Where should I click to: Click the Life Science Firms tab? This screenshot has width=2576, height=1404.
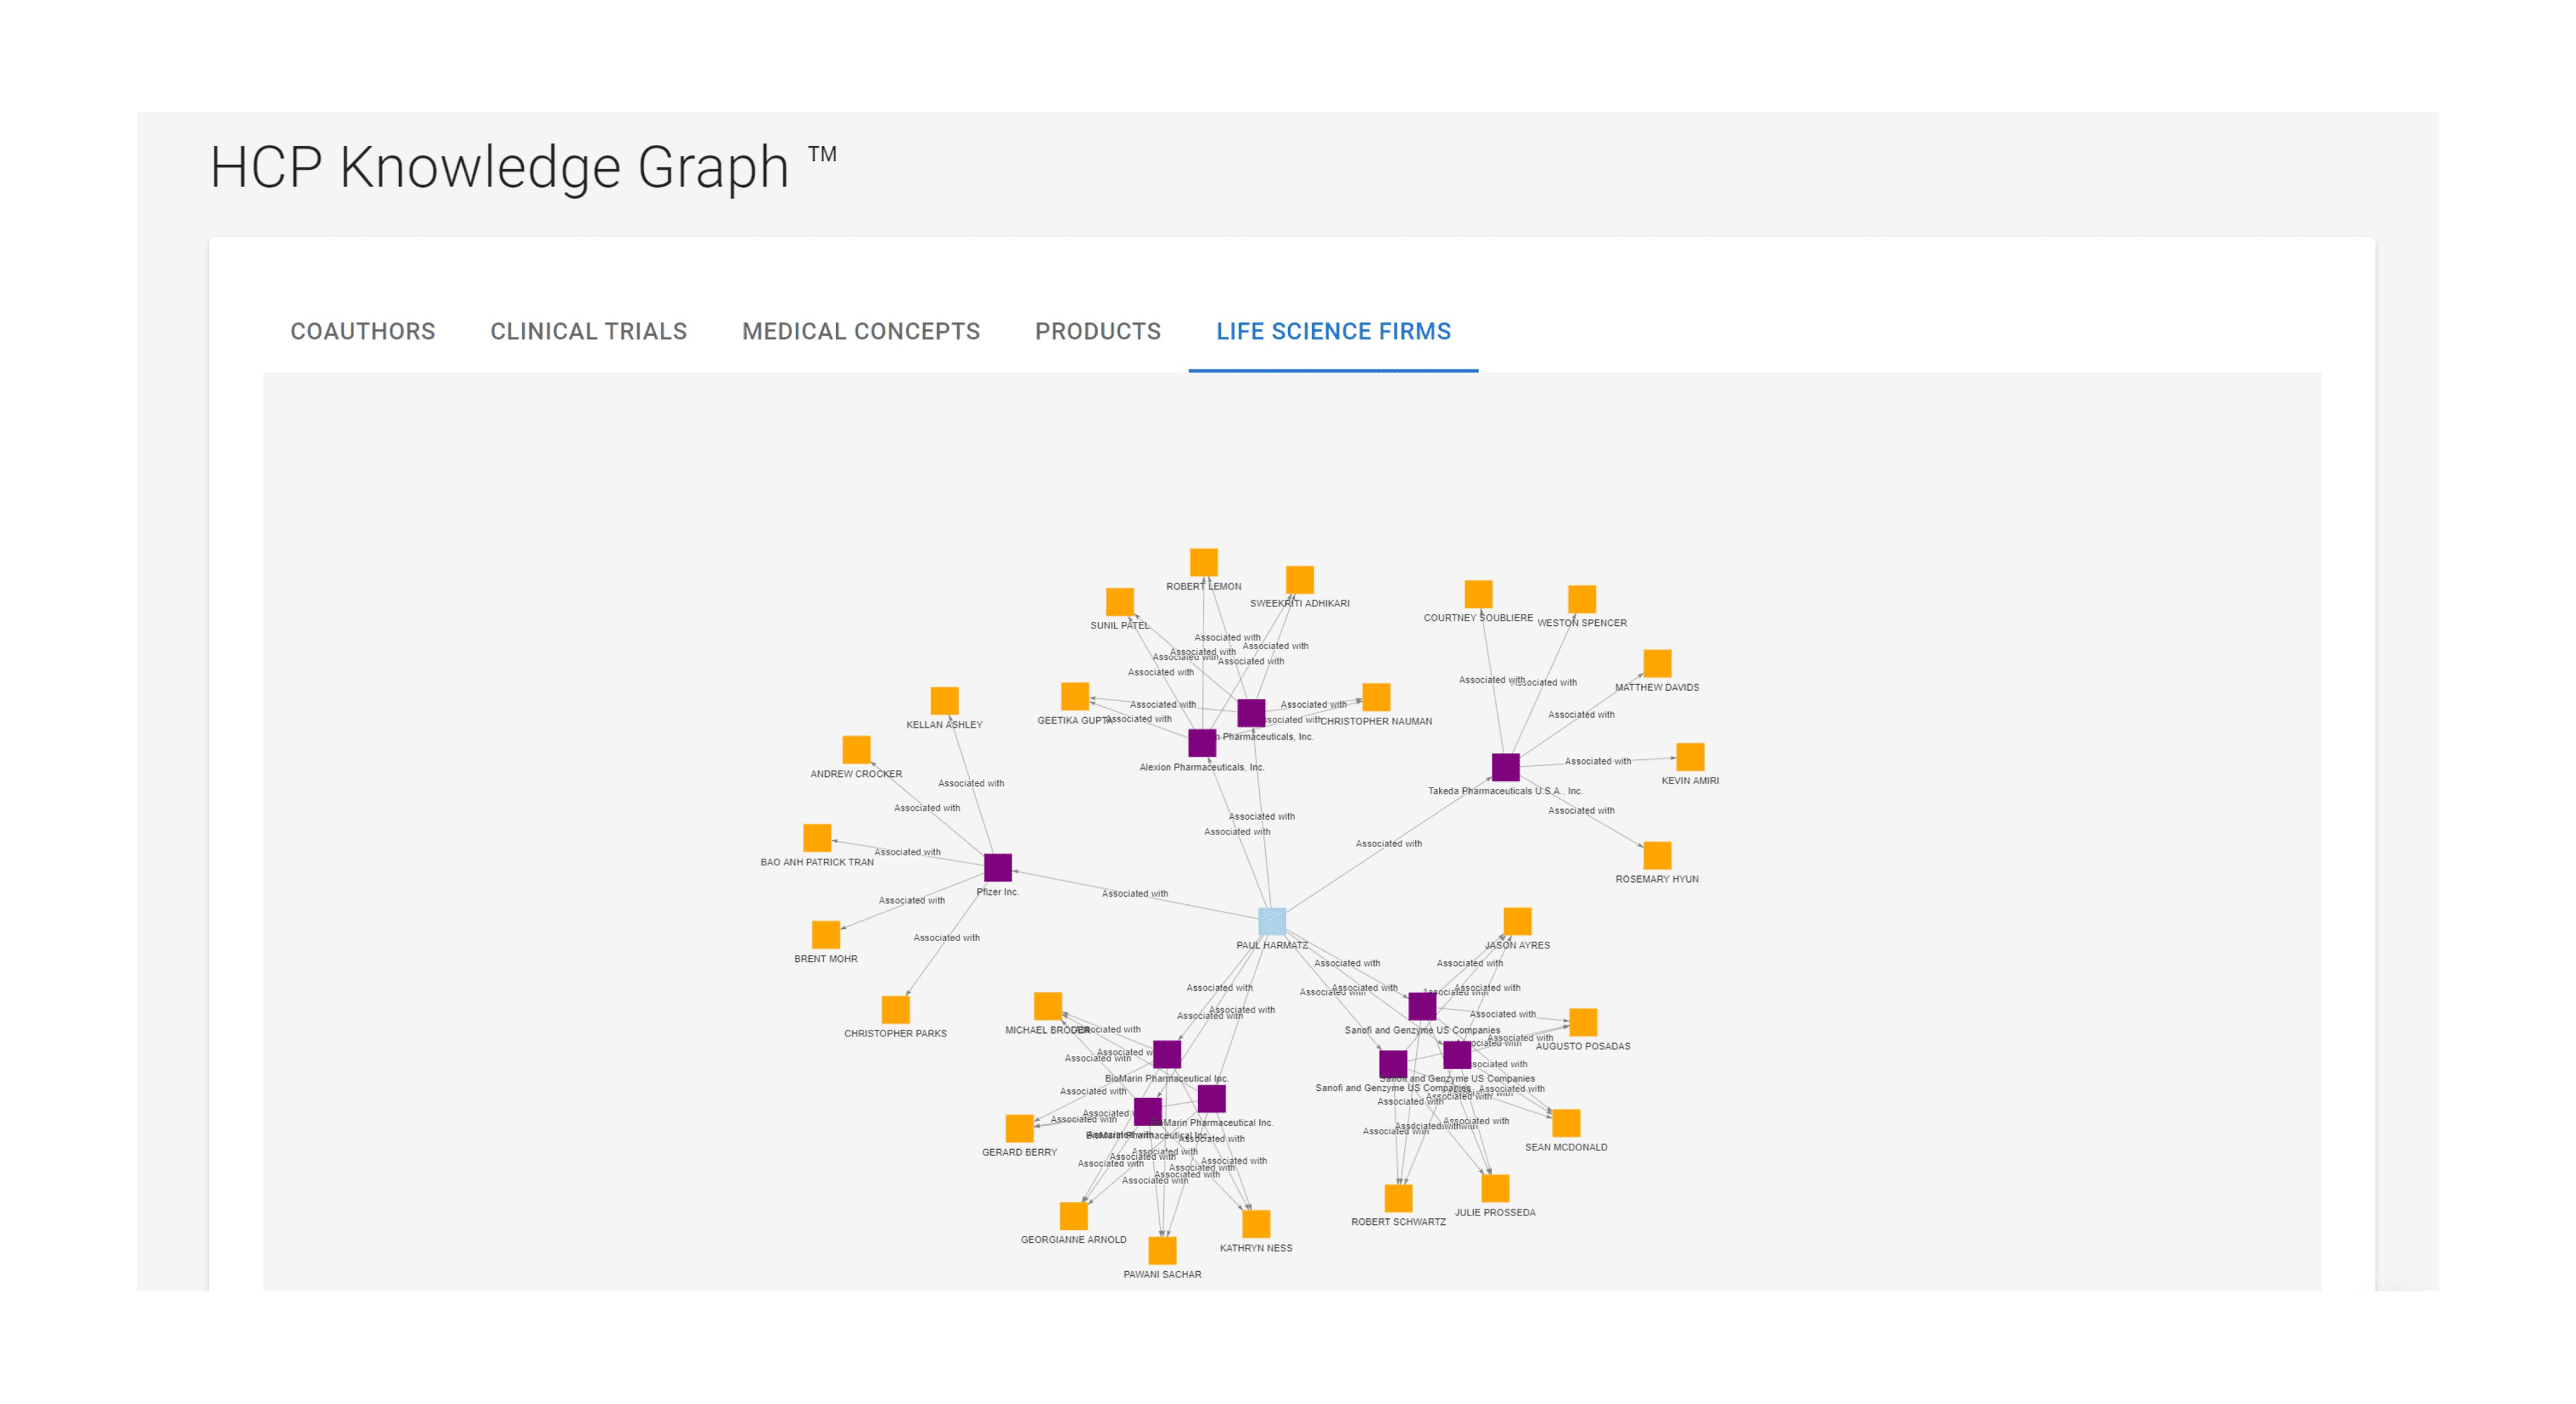tap(1333, 331)
